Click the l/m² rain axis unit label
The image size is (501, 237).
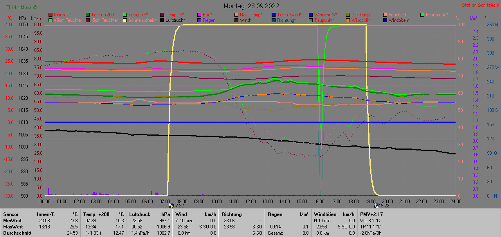click(473, 18)
